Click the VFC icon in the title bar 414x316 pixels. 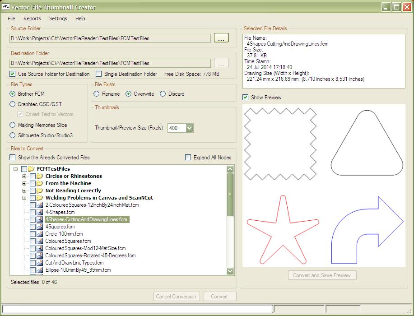click(5, 7)
